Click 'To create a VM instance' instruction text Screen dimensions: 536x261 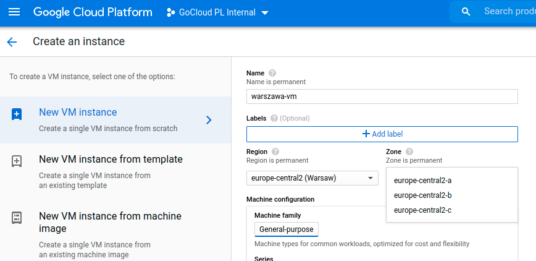coord(92,76)
